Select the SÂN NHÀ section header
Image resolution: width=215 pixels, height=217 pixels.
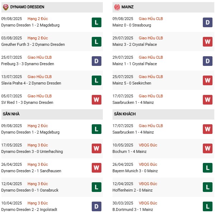click(11, 114)
